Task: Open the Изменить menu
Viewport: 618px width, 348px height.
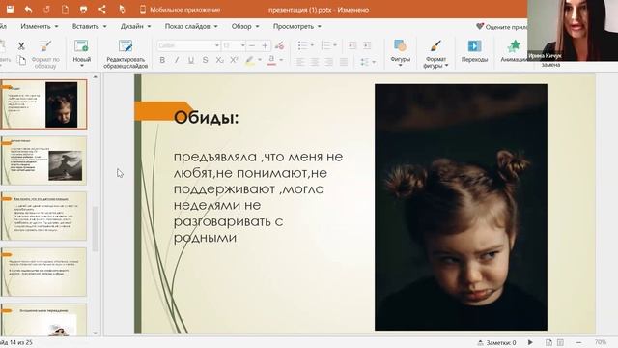Action: click(40, 26)
